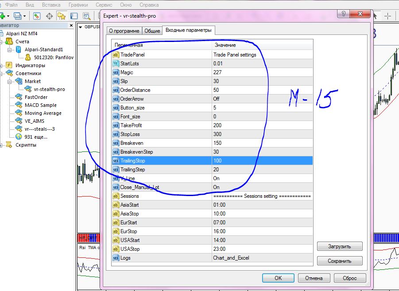
Task: Click the Переменная column header
Action: point(162,45)
